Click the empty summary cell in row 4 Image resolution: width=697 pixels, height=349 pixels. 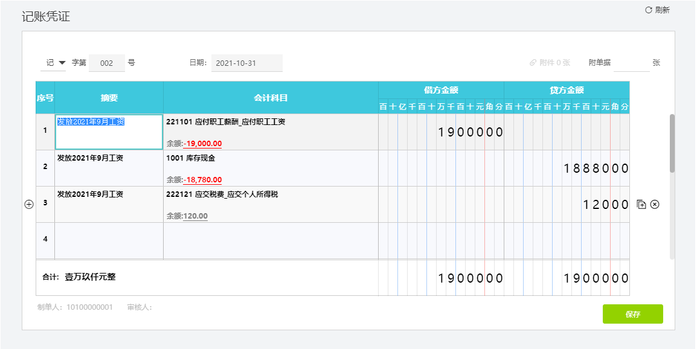click(109, 240)
